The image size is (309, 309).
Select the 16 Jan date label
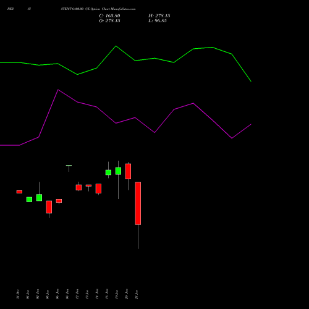[107, 294]
